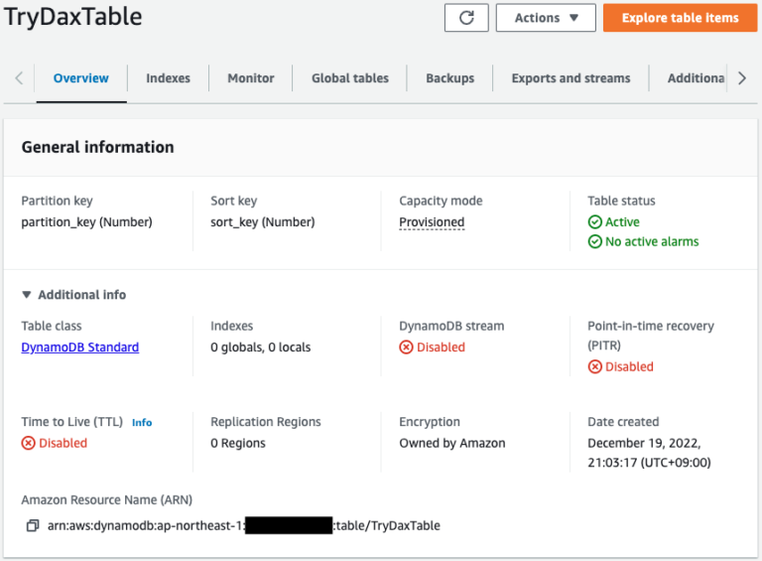Open the Monitor tab
This screenshot has height=561, width=762.
[x=250, y=78]
